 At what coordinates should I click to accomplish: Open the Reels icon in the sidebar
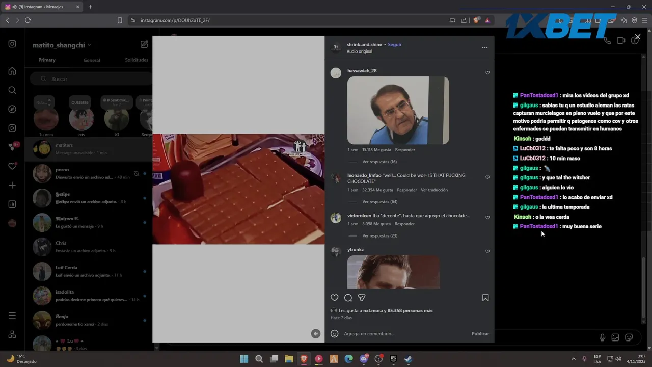(12, 128)
